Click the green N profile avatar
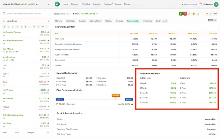The width and height of the screenshot is (220, 138). pos(216,4)
